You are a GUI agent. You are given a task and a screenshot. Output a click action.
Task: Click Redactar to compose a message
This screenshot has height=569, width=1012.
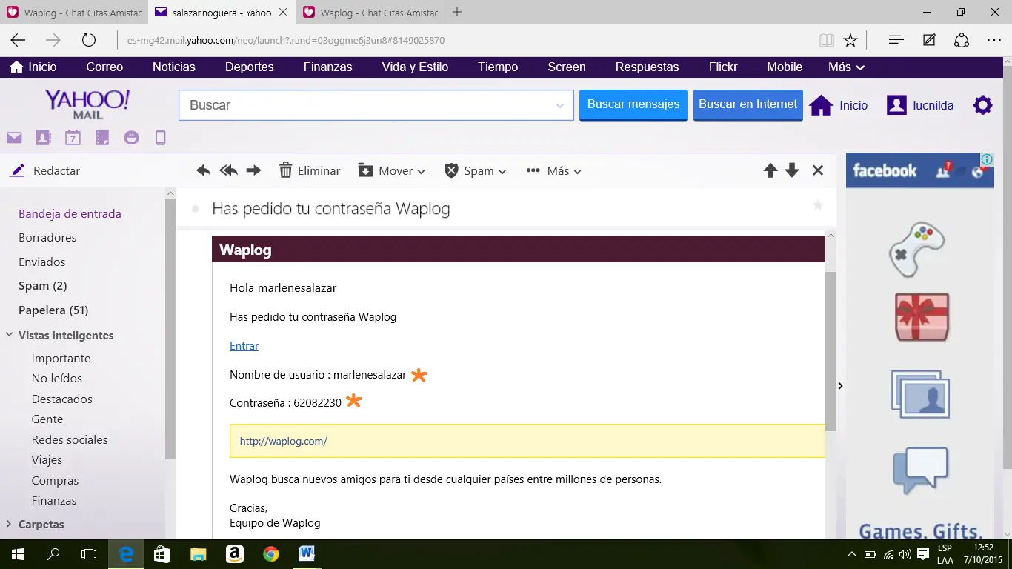point(44,170)
